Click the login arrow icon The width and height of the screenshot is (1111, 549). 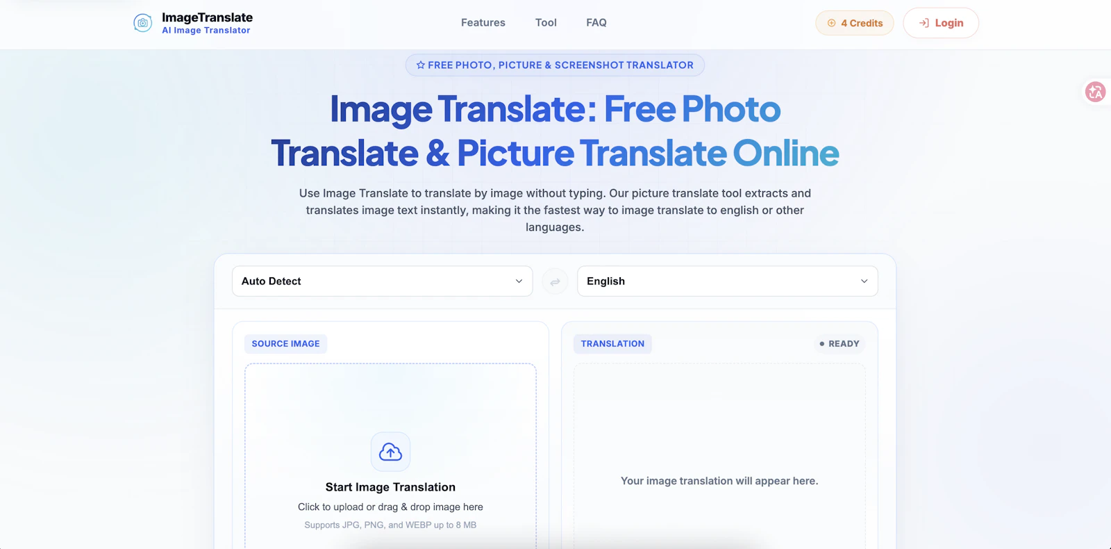click(924, 23)
